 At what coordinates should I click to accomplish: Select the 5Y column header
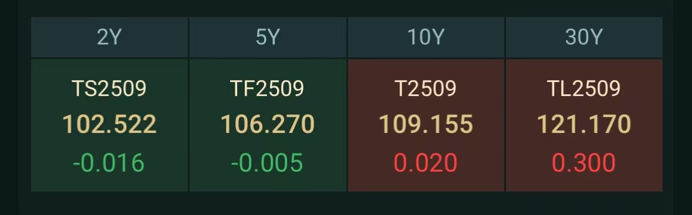268,37
